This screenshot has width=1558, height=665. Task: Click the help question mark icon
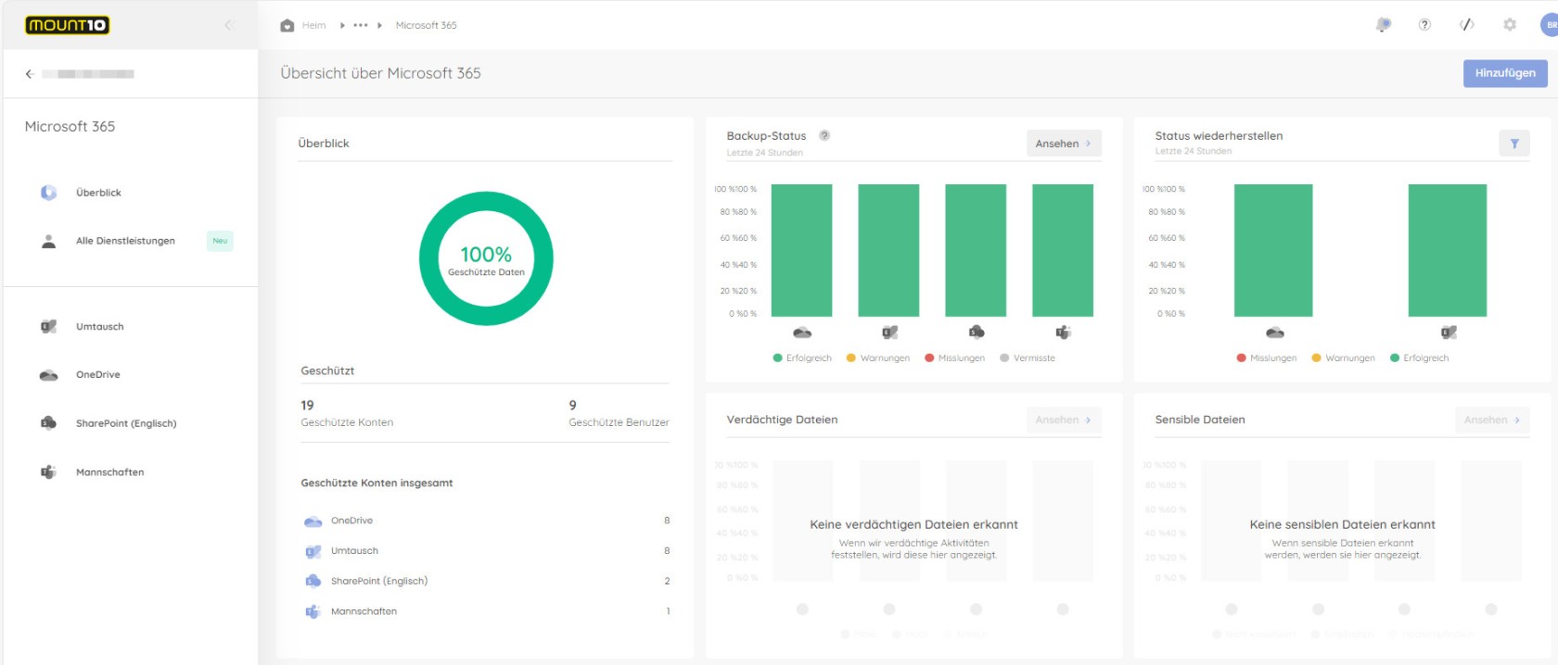click(x=1424, y=25)
